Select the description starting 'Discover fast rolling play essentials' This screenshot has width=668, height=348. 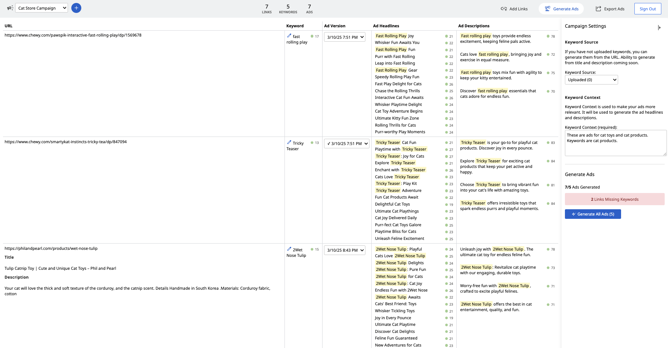tap(498, 94)
